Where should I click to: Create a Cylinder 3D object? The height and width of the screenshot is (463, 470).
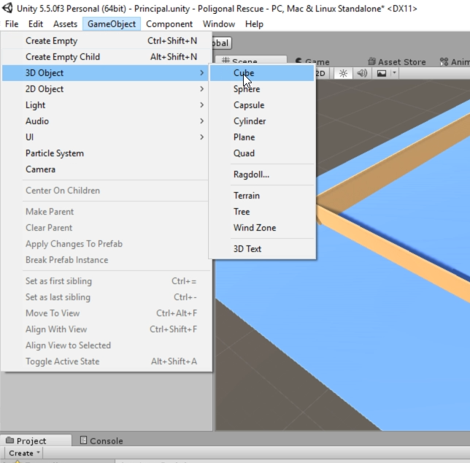262,121
